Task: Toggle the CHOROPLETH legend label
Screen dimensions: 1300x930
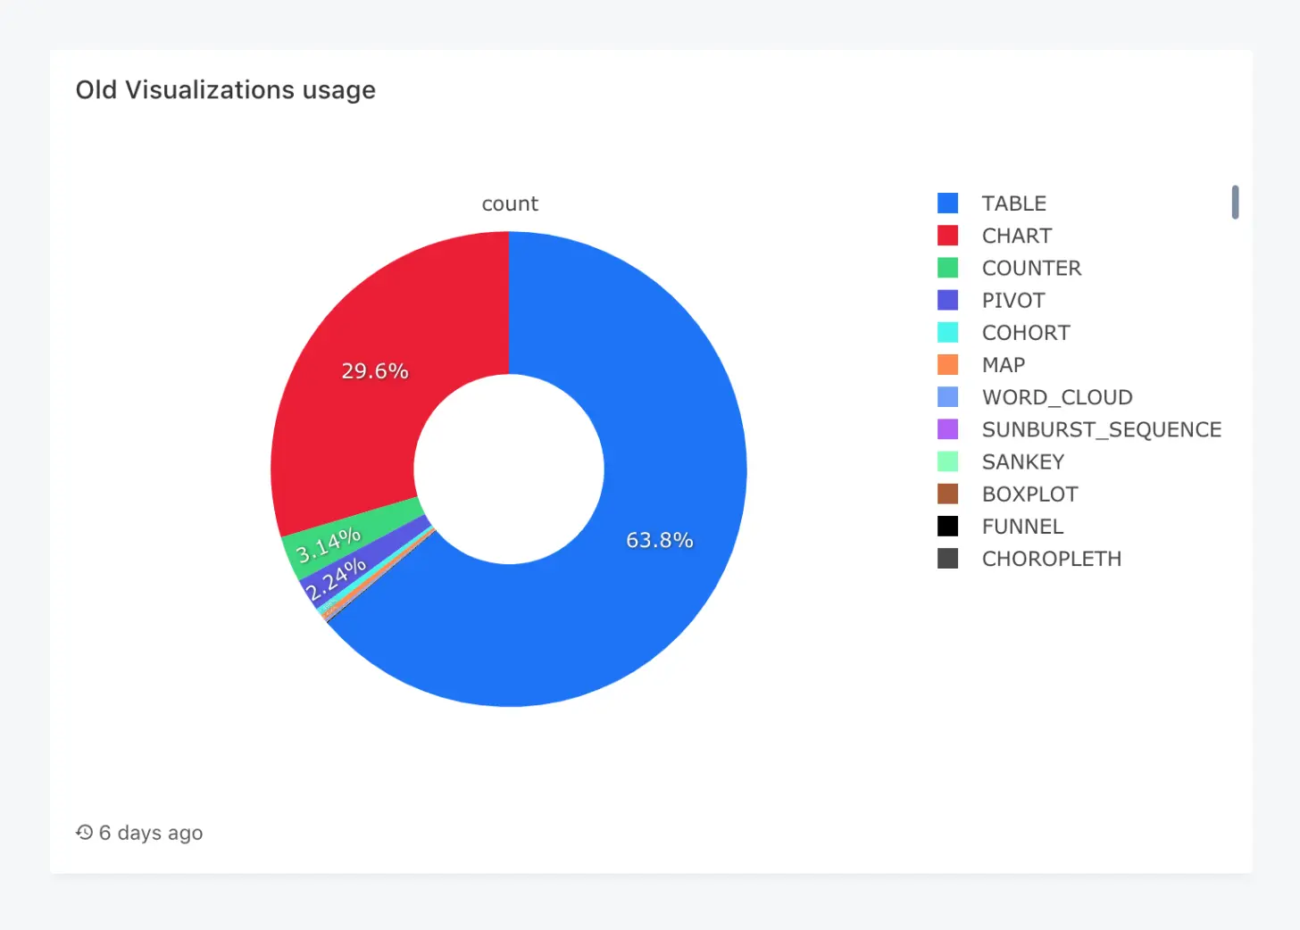Action: [1052, 558]
